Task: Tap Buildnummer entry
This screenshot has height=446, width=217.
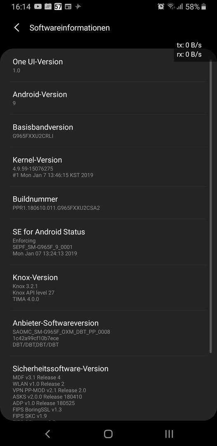Action: pos(108,203)
